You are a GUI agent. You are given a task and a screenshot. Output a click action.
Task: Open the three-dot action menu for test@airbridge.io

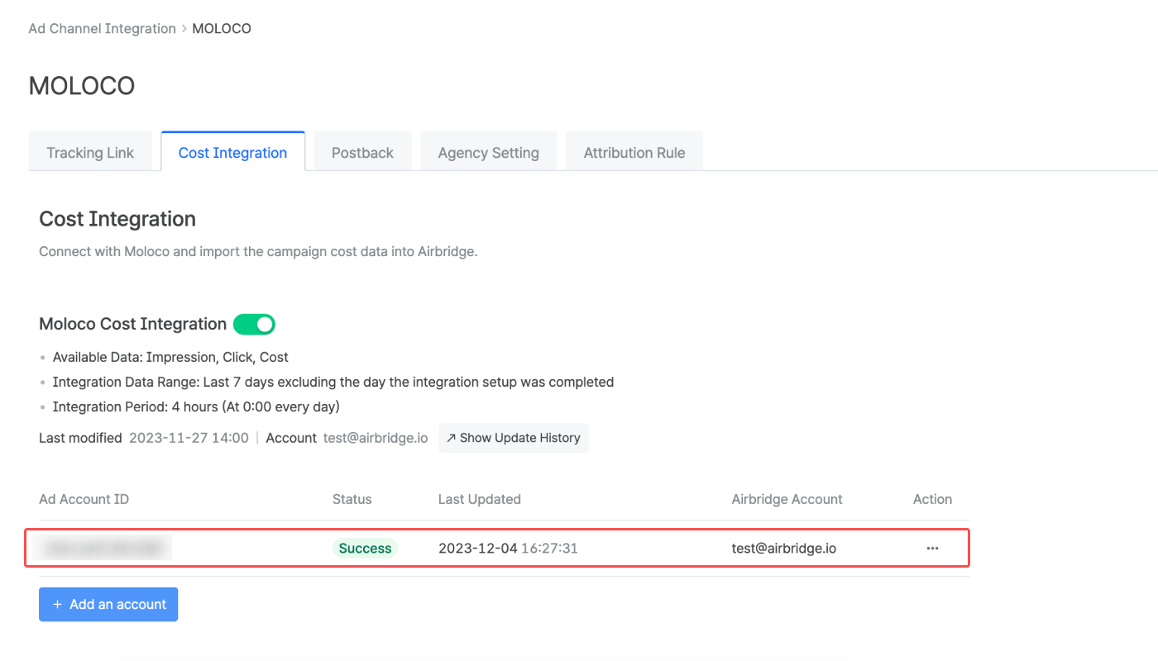[932, 548]
